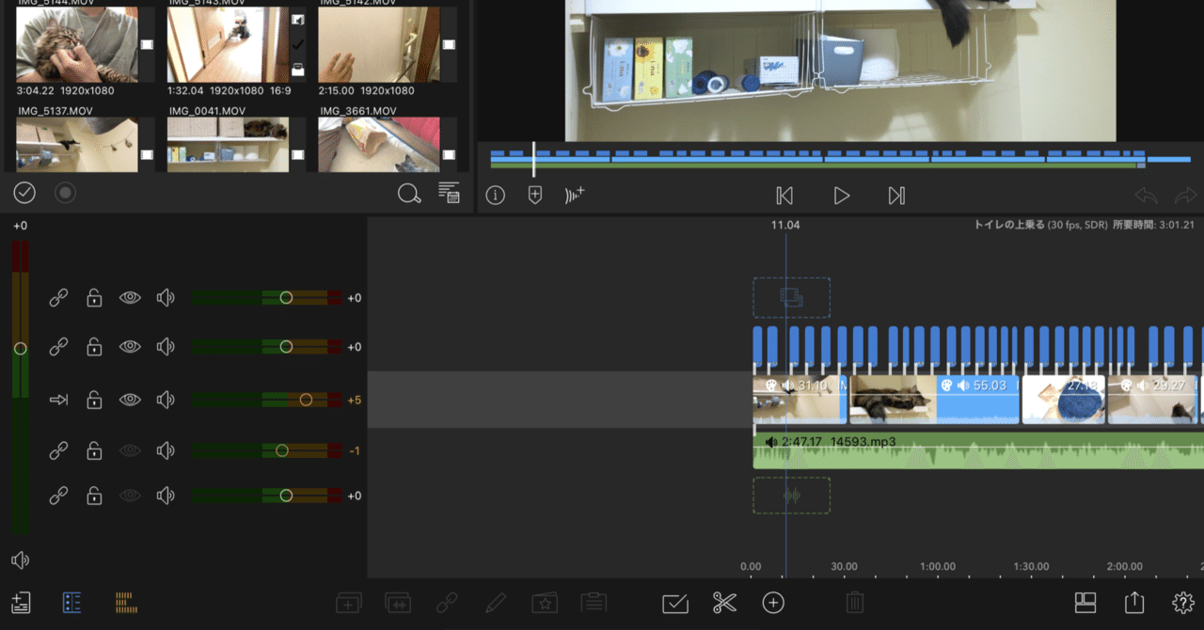Adjust the master volume slider knob

pos(21,348)
